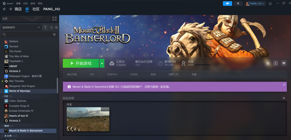Switch to the 社区中心 tab
The width and height of the screenshot is (291, 140).
[112, 74]
